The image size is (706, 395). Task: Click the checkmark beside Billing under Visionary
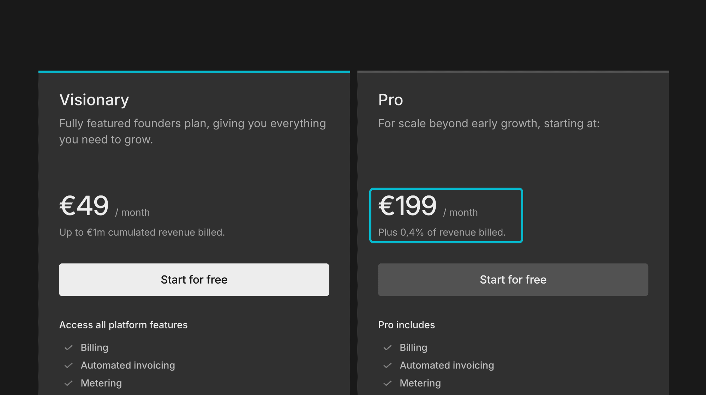click(69, 347)
